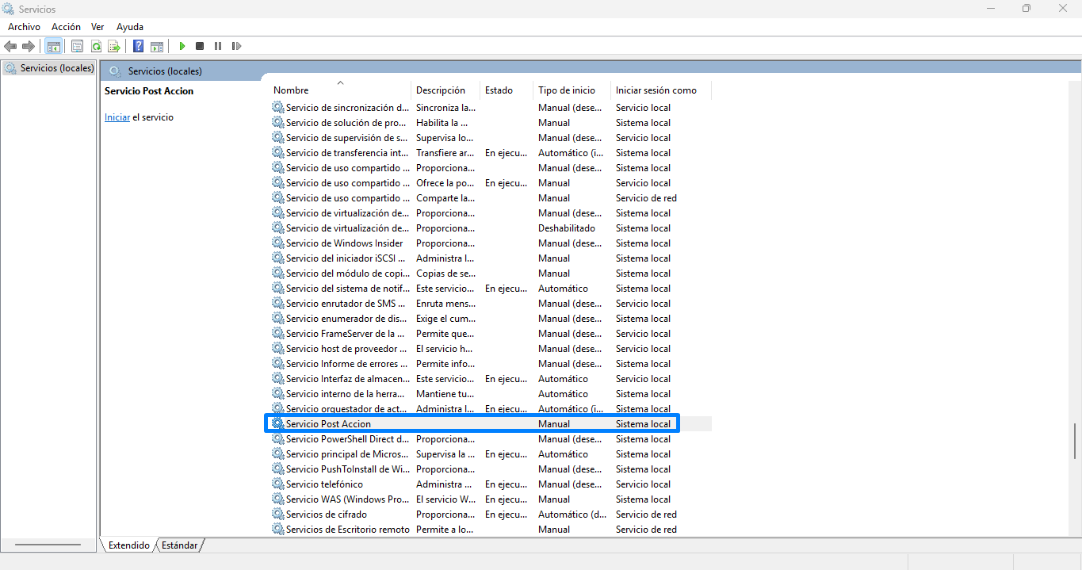
Task: Start the service with the green play icon
Action: (x=182, y=46)
